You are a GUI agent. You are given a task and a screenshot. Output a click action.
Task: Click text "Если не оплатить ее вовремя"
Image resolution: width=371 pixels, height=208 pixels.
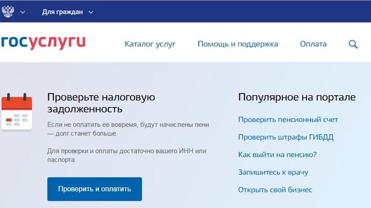coord(93,125)
